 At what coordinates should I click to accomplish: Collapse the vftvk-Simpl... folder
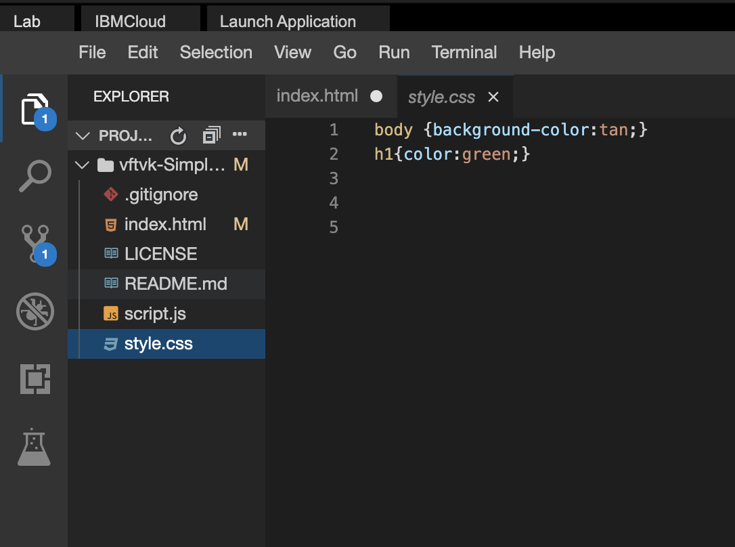pyautogui.click(x=83, y=165)
